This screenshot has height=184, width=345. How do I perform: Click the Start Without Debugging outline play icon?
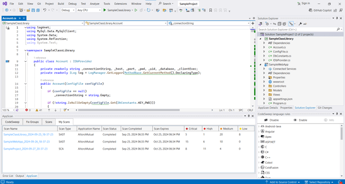click(x=136, y=10)
